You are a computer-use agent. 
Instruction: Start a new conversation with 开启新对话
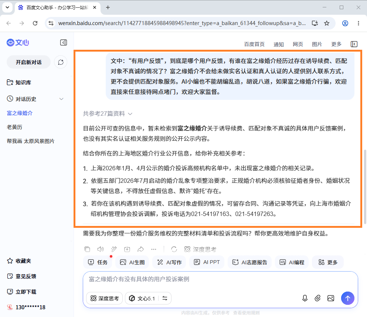(x=28, y=62)
